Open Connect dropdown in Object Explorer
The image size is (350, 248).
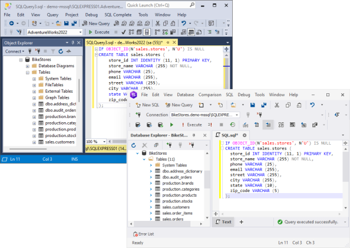pos(15,51)
